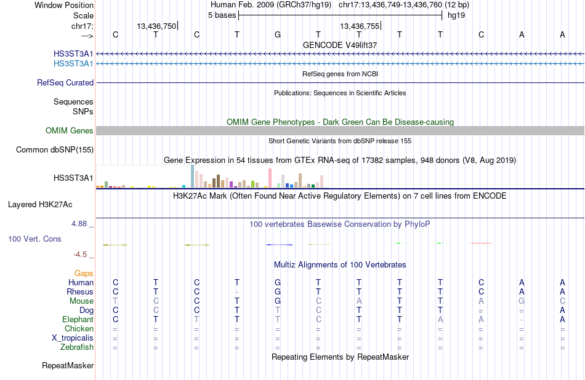Select the Elephant alignment row label
585x380 pixels.
click(x=78, y=320)
